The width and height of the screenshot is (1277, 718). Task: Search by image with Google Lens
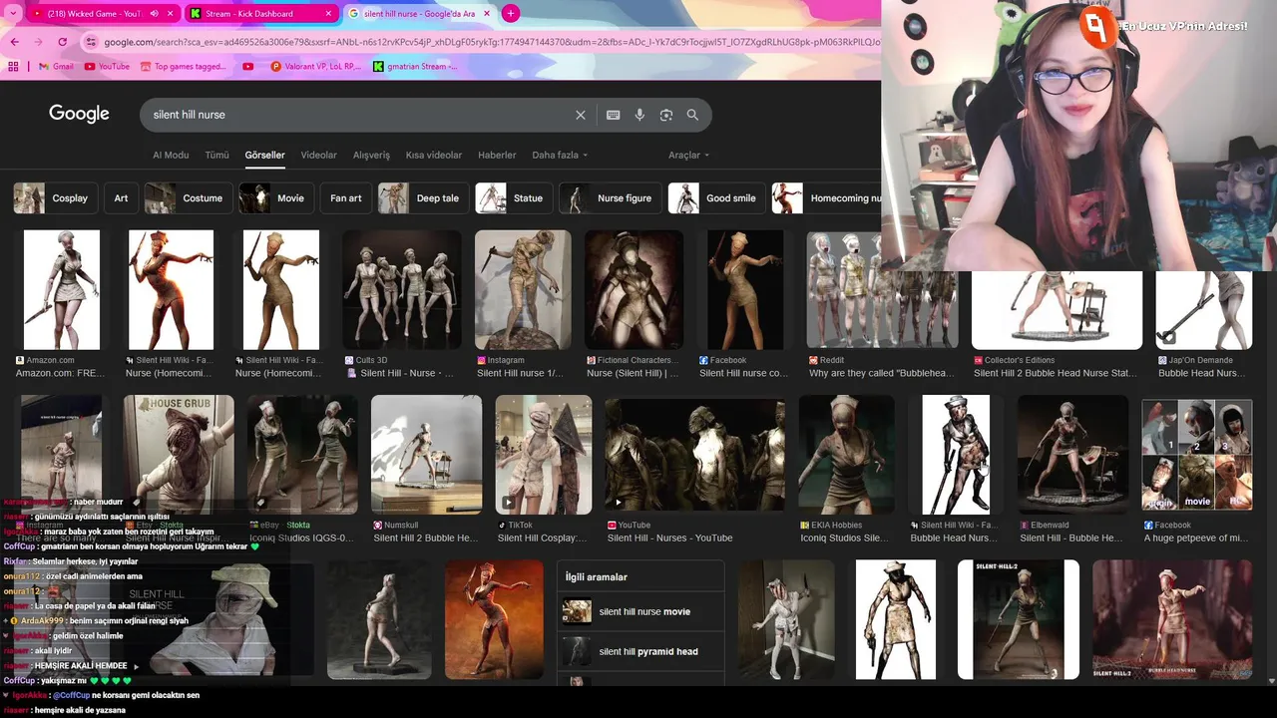[666, 115]
